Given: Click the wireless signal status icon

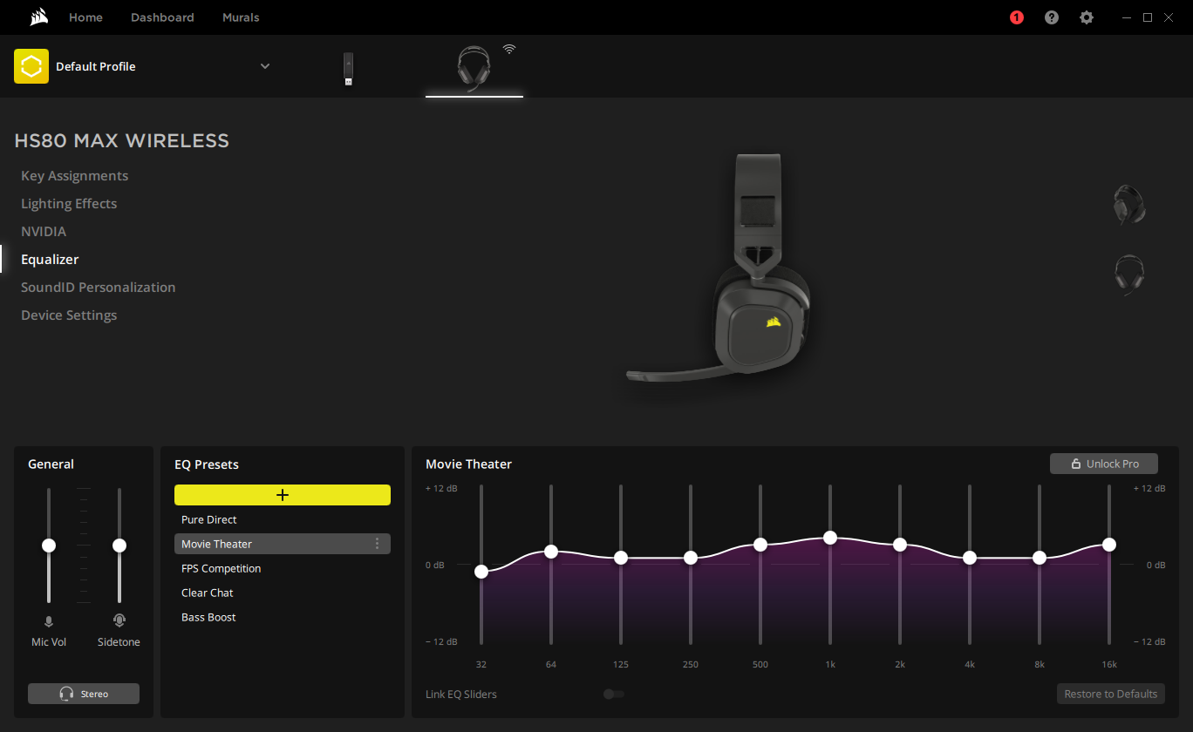Looking at the screenshot, I should pos(509,49).
